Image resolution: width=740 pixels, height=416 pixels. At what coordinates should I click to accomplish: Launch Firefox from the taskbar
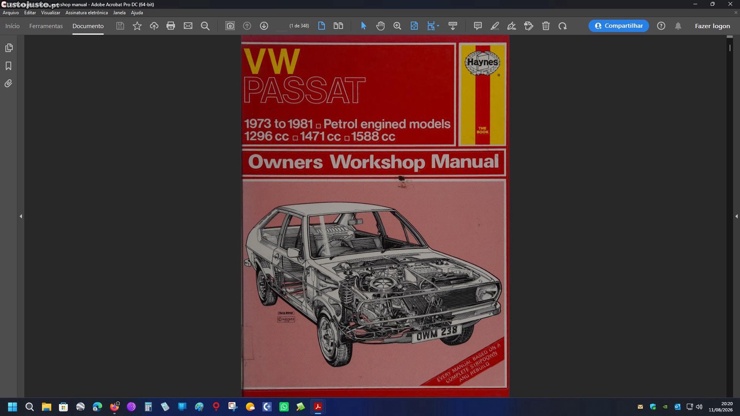pyautogui.click(x=114, y=407)
